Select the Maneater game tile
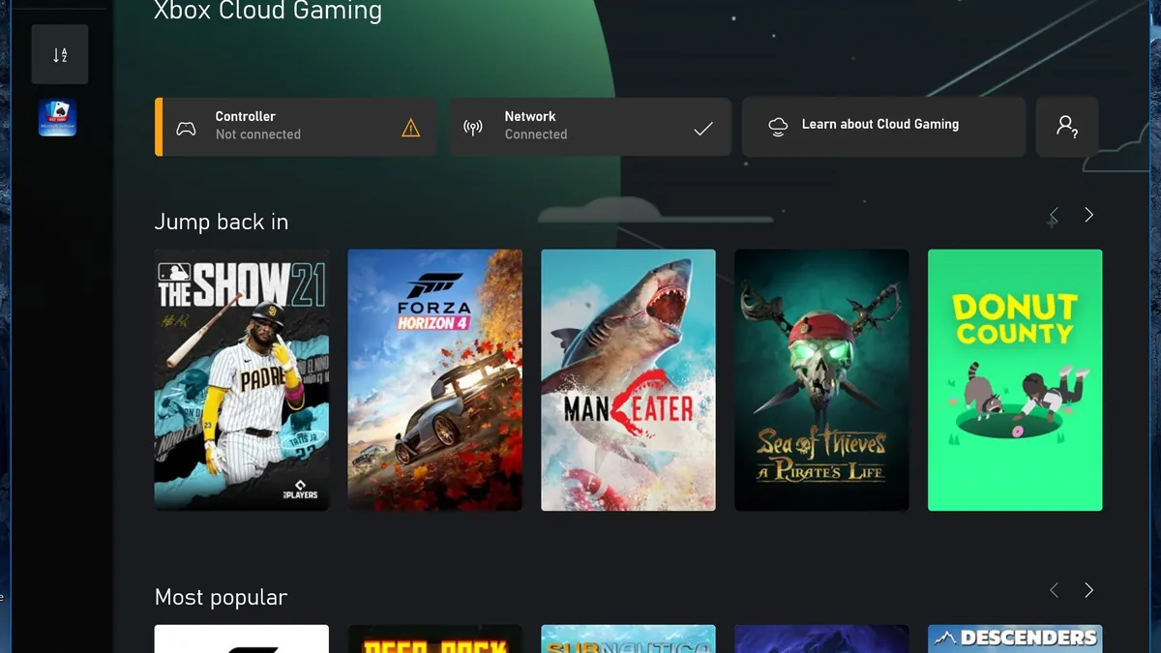The width and height of the screenshot is (1161, 653). pyautogui.click(x=628, y=380)
